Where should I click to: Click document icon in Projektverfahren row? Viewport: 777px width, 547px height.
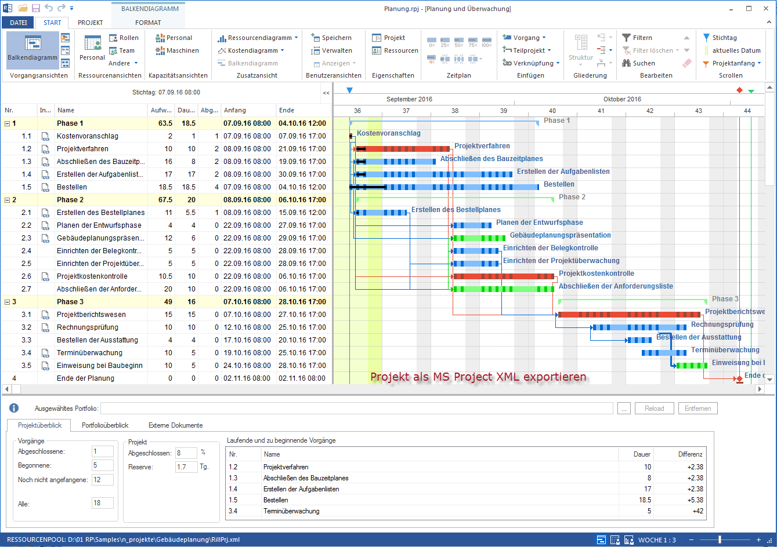point(45,149)
